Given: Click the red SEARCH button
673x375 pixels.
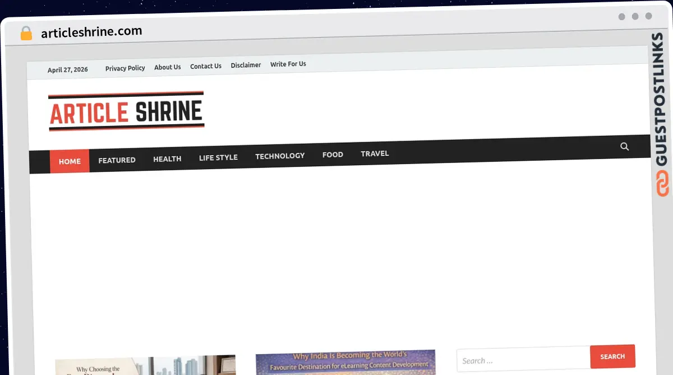Looking at the screenshot, I should pyautogui.click(x=612, y=357).
